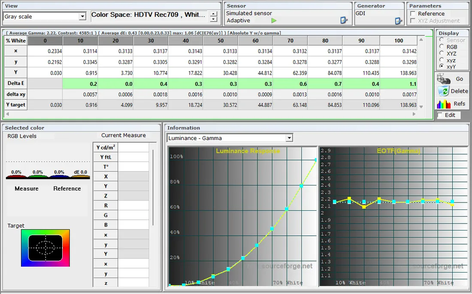Click the up arrow of Color Space spinner

(x=213, y=14)
